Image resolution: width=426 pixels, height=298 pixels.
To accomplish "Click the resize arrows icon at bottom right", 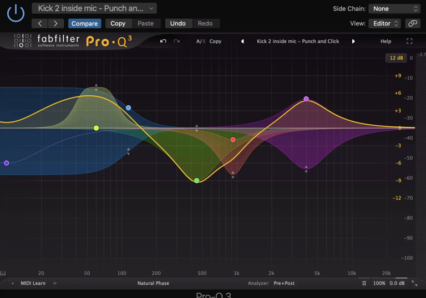I will (x=414, y=283).
